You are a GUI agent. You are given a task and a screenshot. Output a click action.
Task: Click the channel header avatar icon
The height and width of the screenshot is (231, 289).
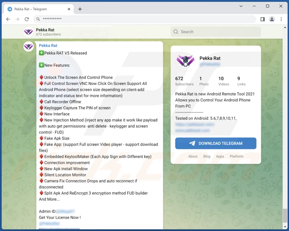click(x=29, y=32)
